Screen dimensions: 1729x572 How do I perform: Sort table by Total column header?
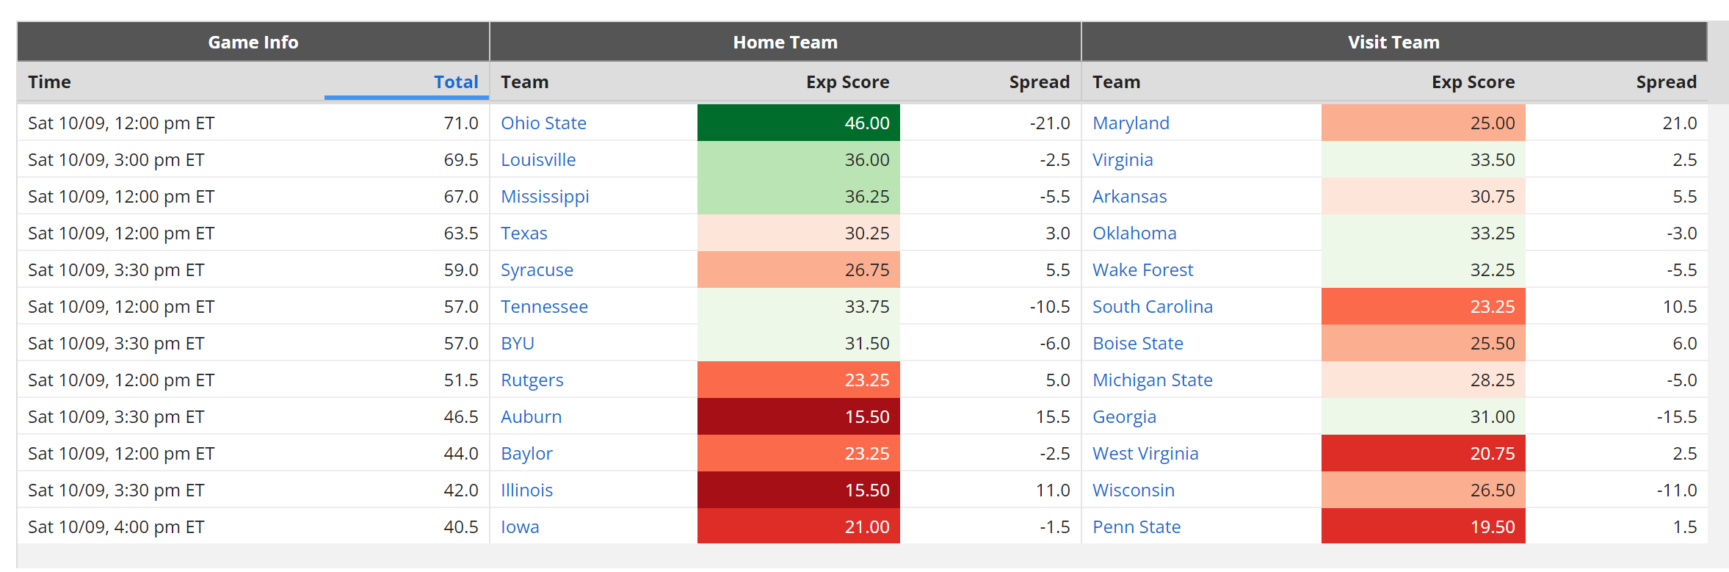[x=456, y=82]
